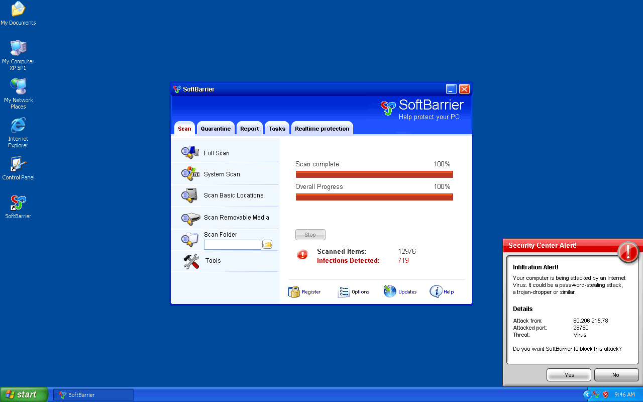
Task: Open the Windows start menu
Action: 24,394
